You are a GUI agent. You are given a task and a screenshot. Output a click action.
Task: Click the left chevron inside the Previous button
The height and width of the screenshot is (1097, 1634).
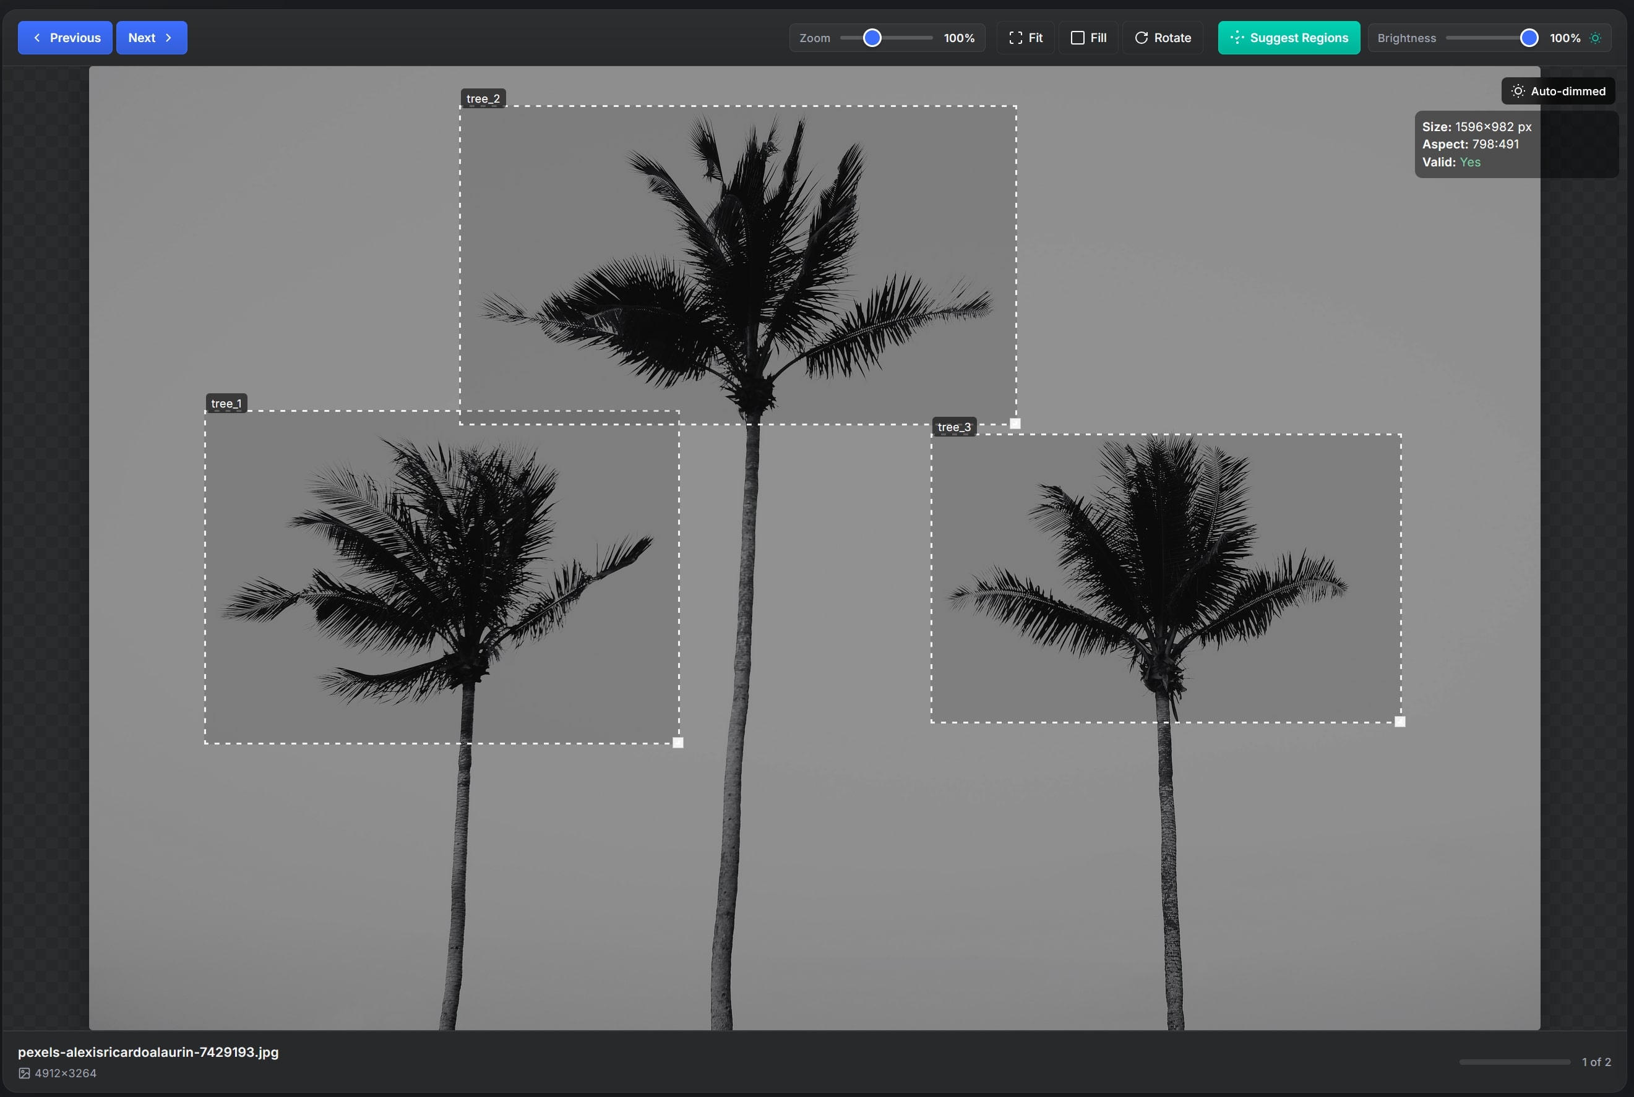(38, 38)
